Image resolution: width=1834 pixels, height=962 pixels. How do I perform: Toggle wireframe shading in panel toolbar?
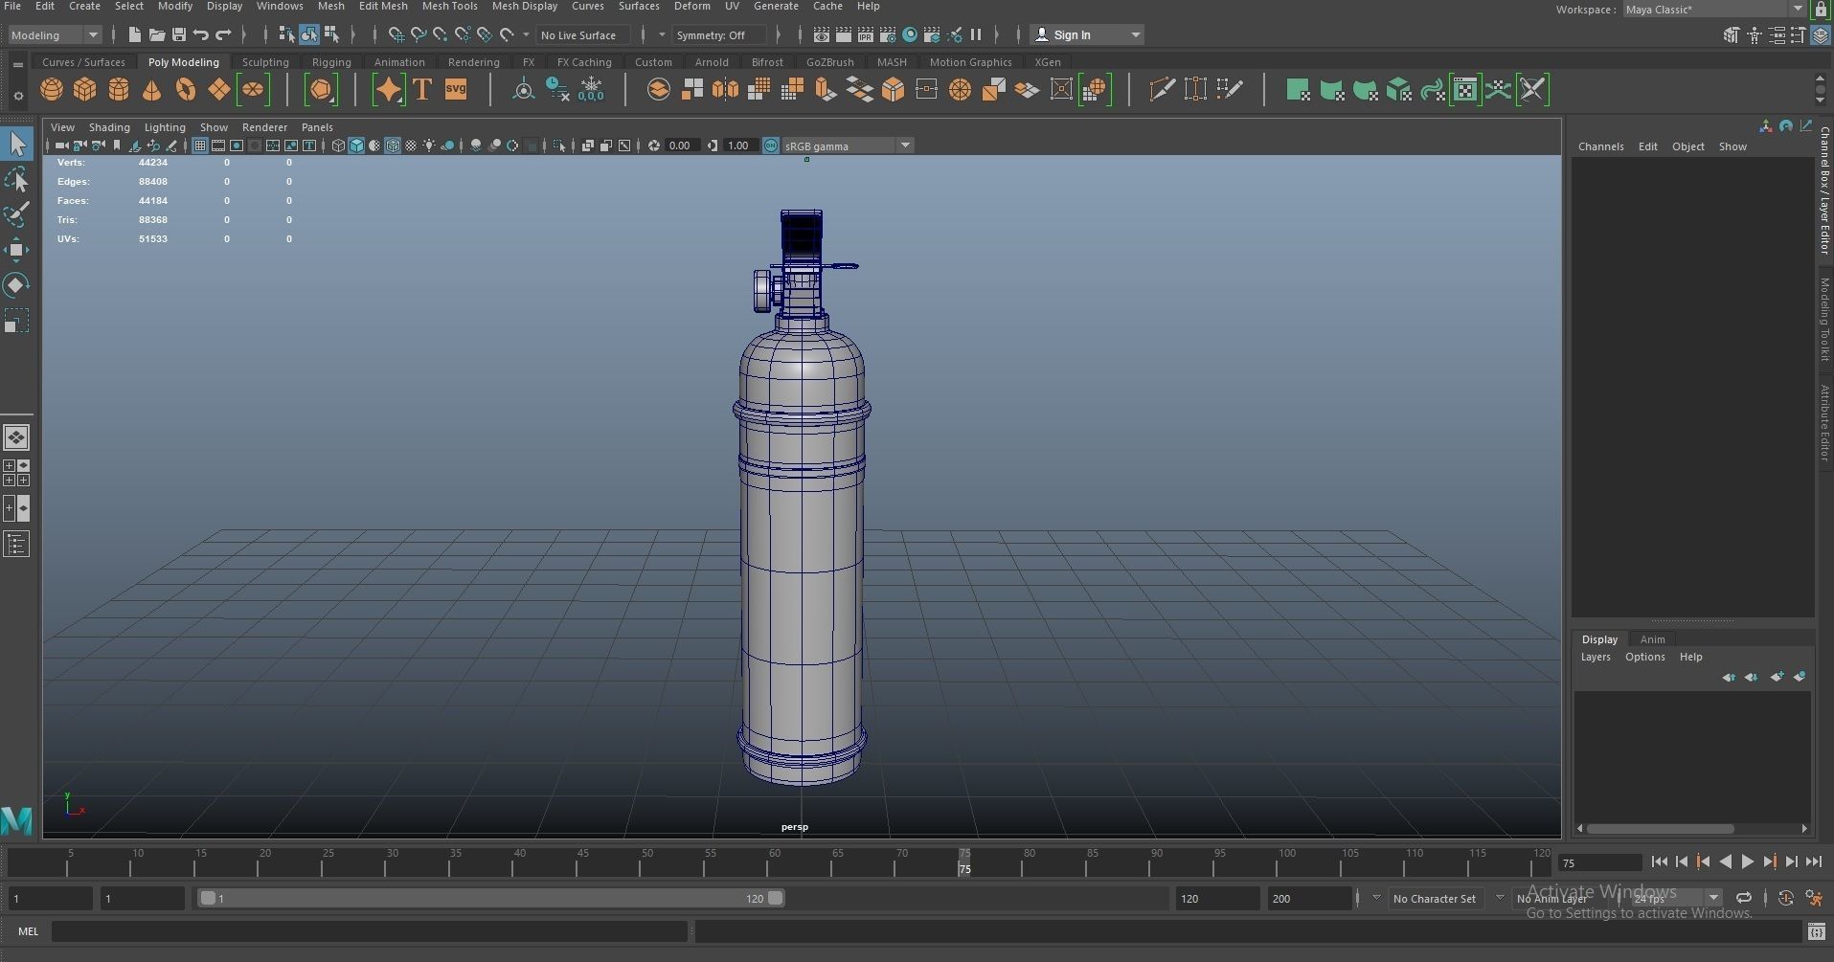coord(338,145)
